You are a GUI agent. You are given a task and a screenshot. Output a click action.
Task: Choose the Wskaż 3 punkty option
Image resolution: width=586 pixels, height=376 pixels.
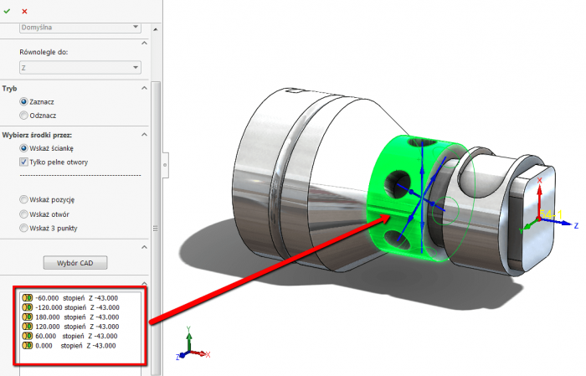coord(24,228)
